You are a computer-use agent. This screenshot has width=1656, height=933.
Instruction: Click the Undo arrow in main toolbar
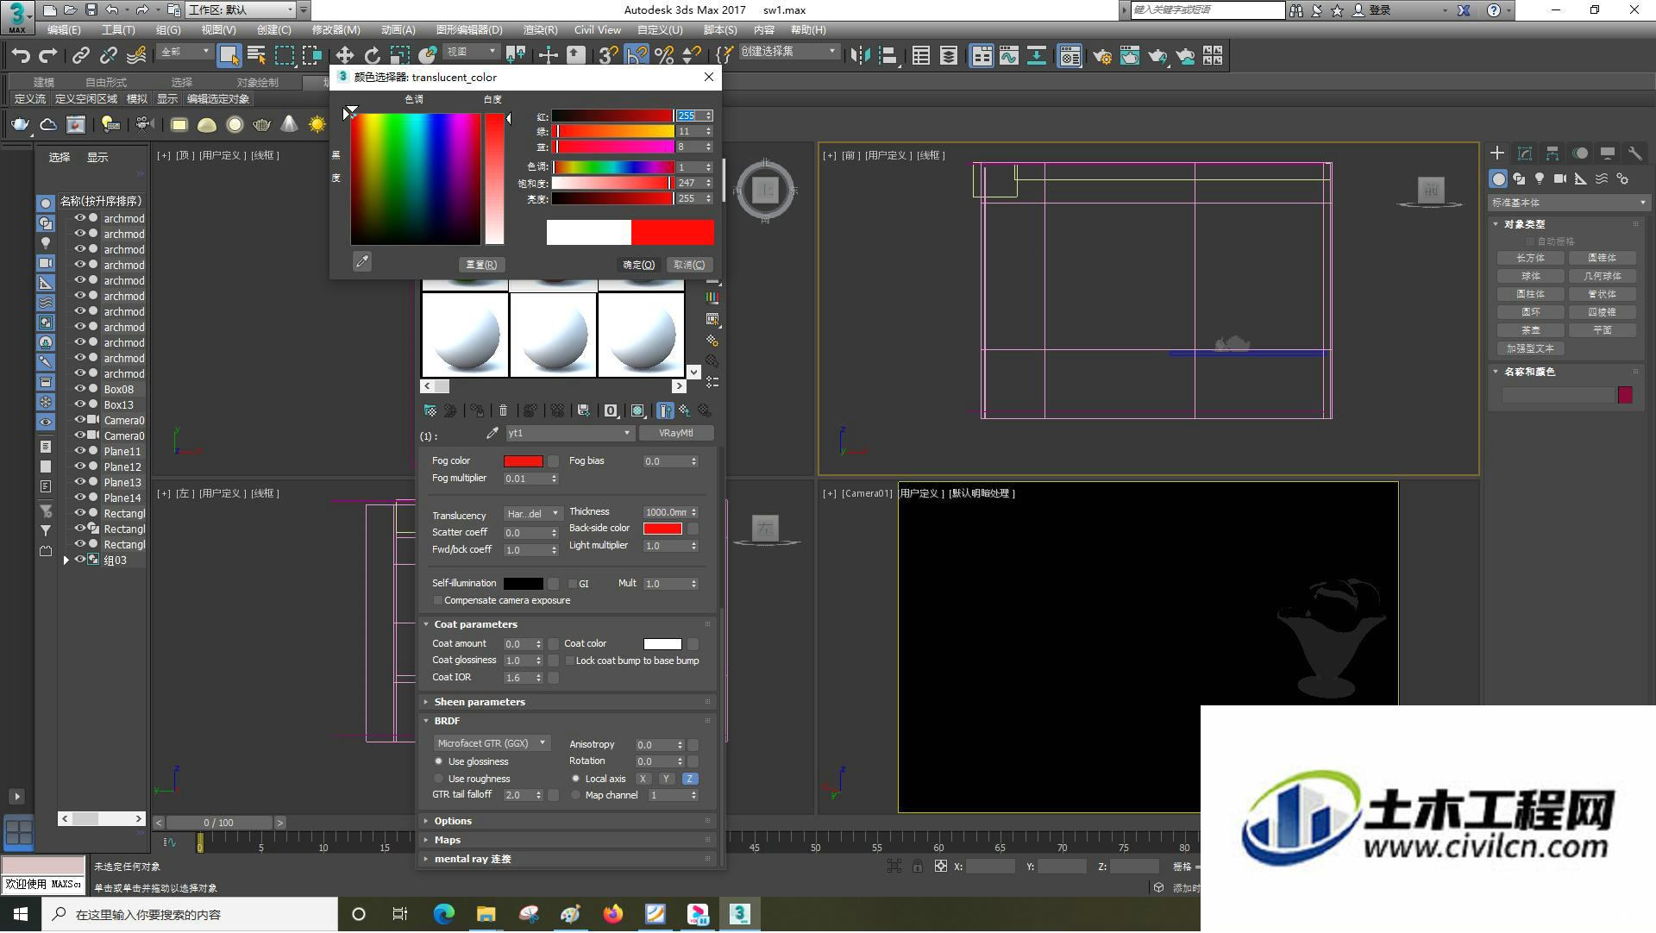coord(20,56)
